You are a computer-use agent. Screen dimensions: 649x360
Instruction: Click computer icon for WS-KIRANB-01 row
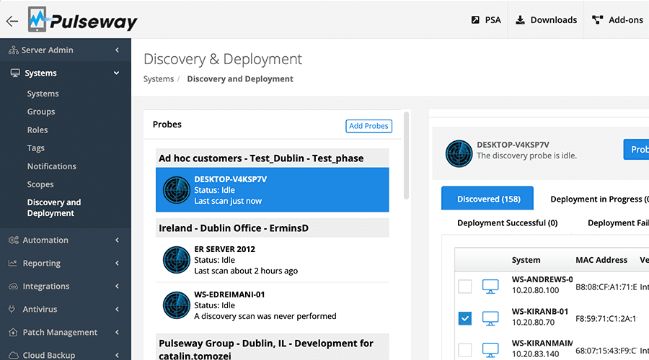coord(490,318)
